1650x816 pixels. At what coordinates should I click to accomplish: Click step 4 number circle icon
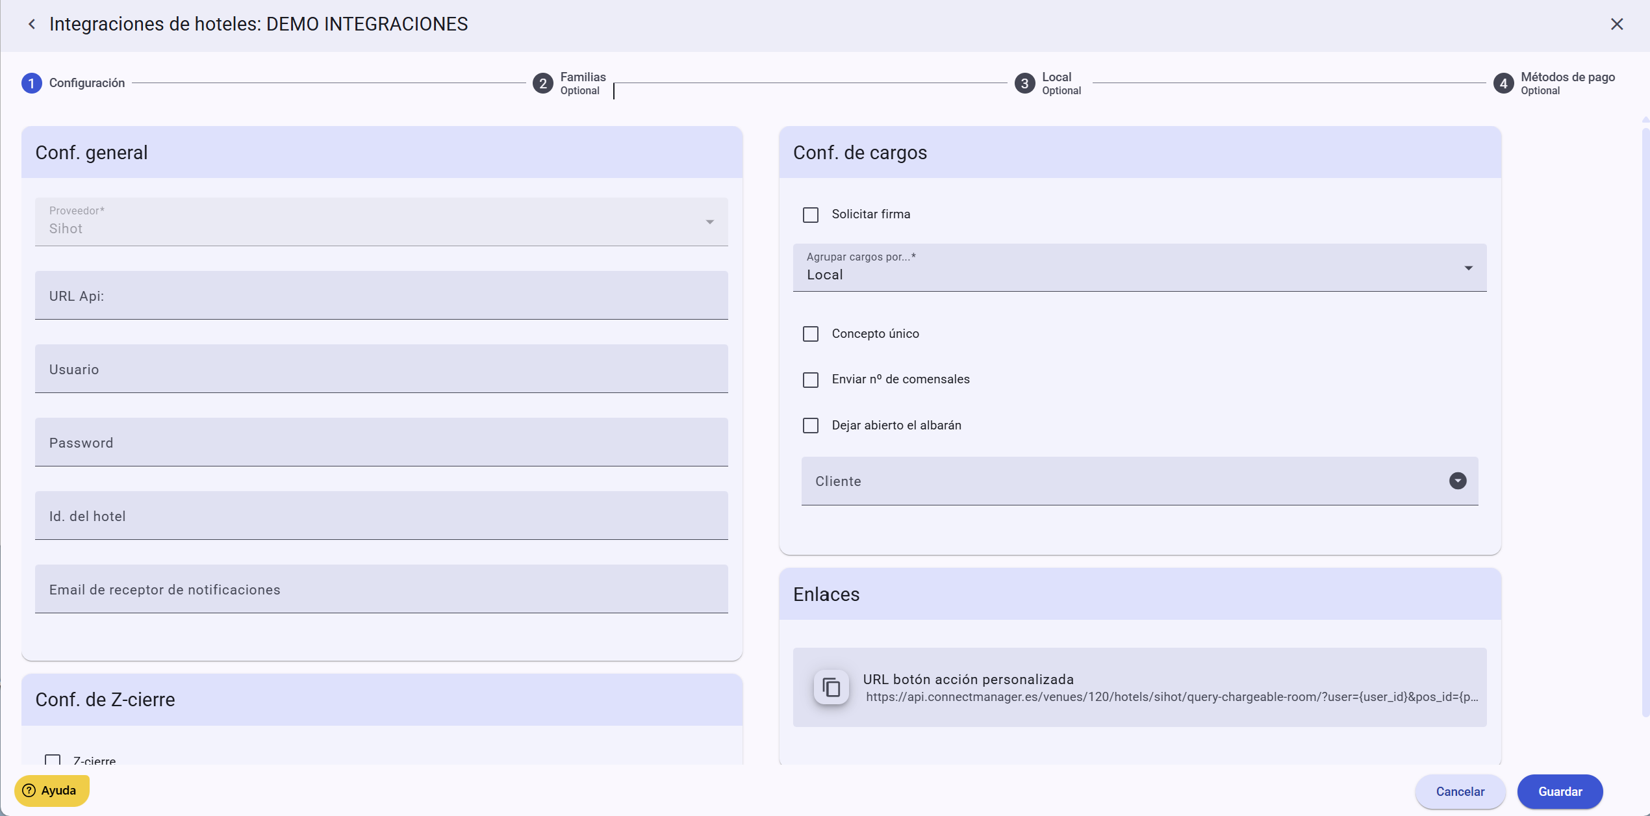(x=1503, y=83)
